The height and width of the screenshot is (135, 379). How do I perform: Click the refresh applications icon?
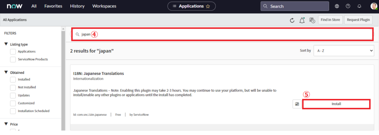coord(292,21)
